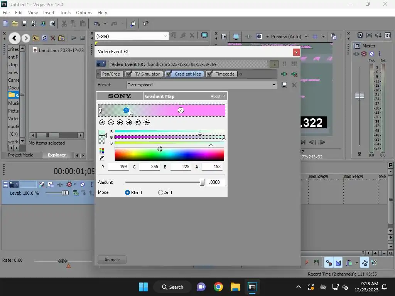
Task: Click the color spectrum picker area
Action: [x=169, y=154]
